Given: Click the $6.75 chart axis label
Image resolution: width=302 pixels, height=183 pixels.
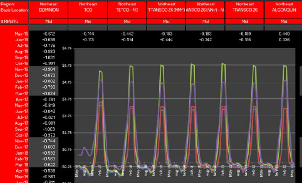Looking at the screenshot, I should [x=67, y=49].
